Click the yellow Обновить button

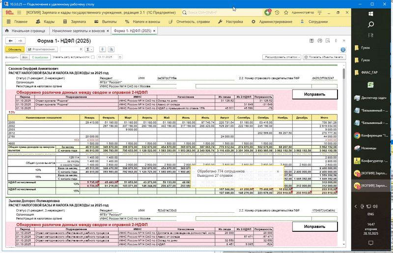coord(15,50)
